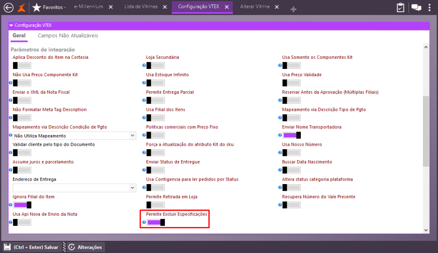Click help icon for Buscar Data Nascimento
Viewport: 438px width, 253px height.
click(x=280, y=170)
